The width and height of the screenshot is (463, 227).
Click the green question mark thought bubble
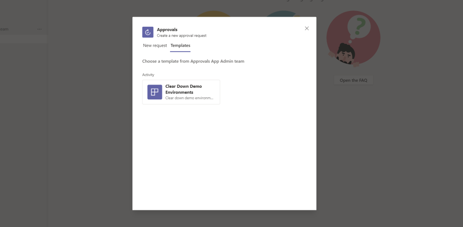pyautogui.click(x=360, y=28)
